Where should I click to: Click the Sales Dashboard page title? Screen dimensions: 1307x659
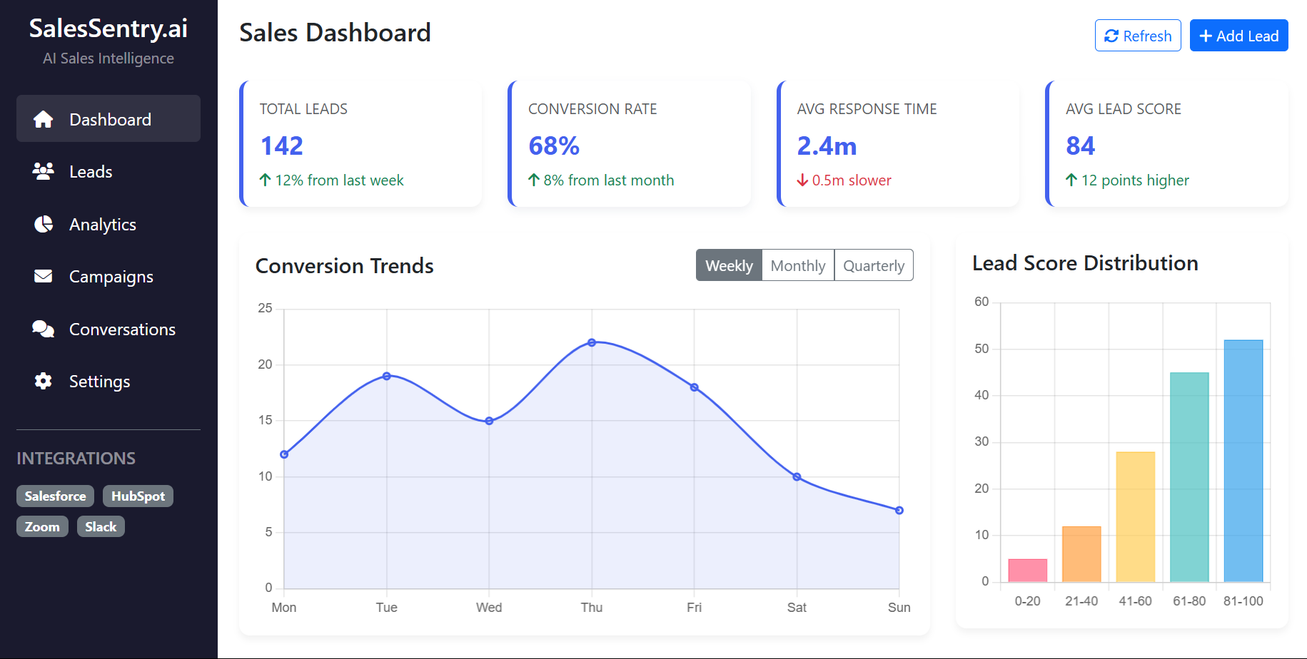click(335, 32)
